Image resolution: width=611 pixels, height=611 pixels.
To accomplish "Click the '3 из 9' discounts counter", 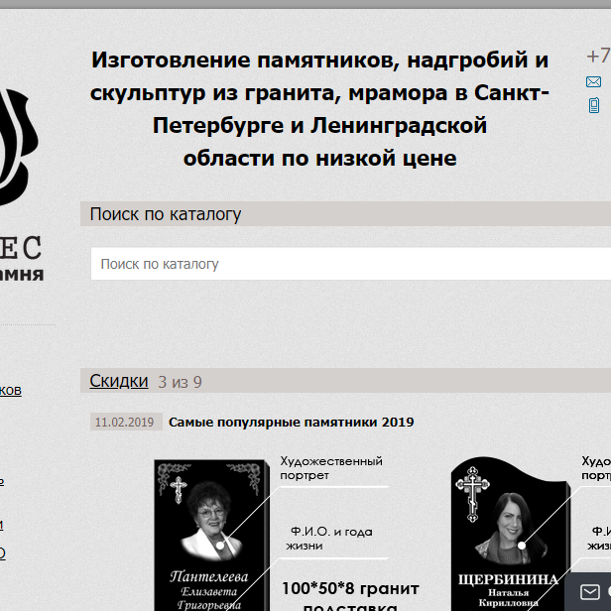I will [x=180, y=382].
